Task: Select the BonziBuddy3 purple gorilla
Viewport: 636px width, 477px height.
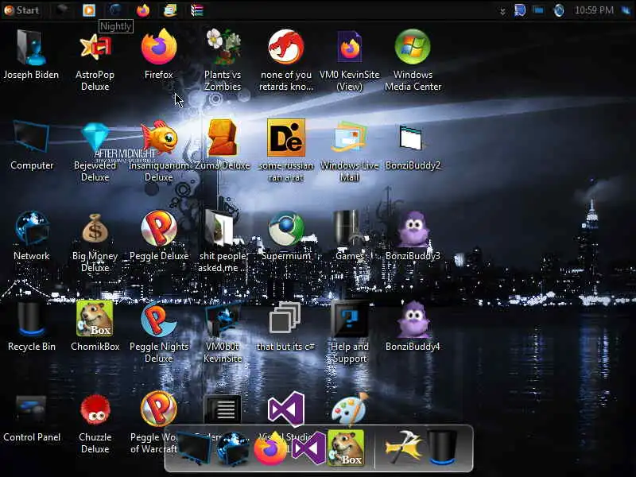Action: 413,229
